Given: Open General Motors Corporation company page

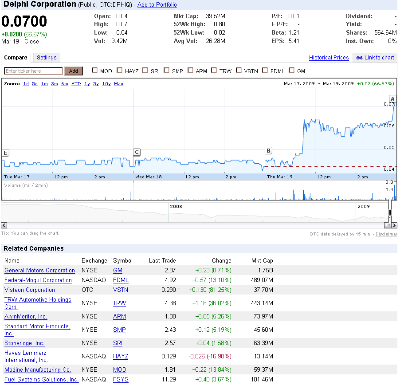Looking at the screenshot, I should pyautogui.click(x=39, y=270).
